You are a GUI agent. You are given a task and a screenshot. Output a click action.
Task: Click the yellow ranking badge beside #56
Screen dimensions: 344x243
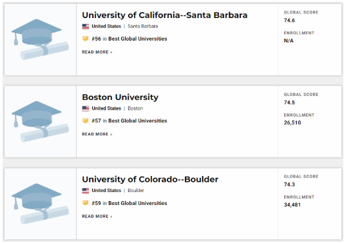coord(85,39)
